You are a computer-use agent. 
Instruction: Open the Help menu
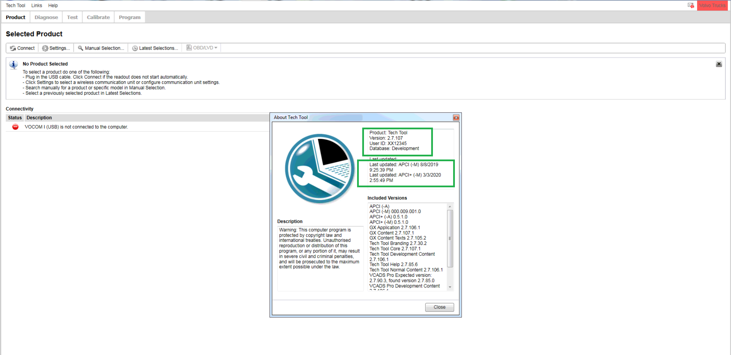tap(53, 5)
